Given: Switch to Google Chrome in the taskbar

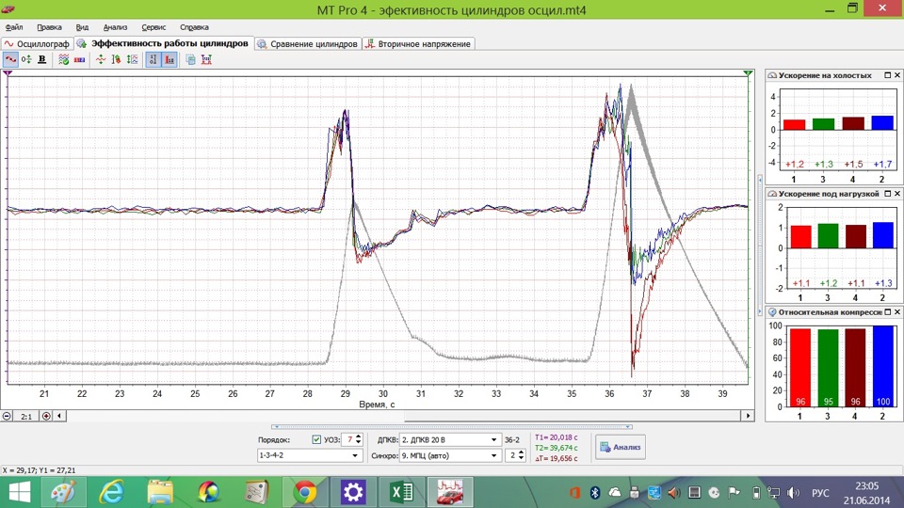Looking at the screenshot, I should click(x=305, y=492).
